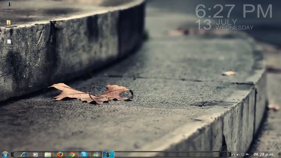Image resolution: width=281 pixels, height=158 pixels.
Task: Select the highlighted active taskbar program
Action: coord(108,154)
